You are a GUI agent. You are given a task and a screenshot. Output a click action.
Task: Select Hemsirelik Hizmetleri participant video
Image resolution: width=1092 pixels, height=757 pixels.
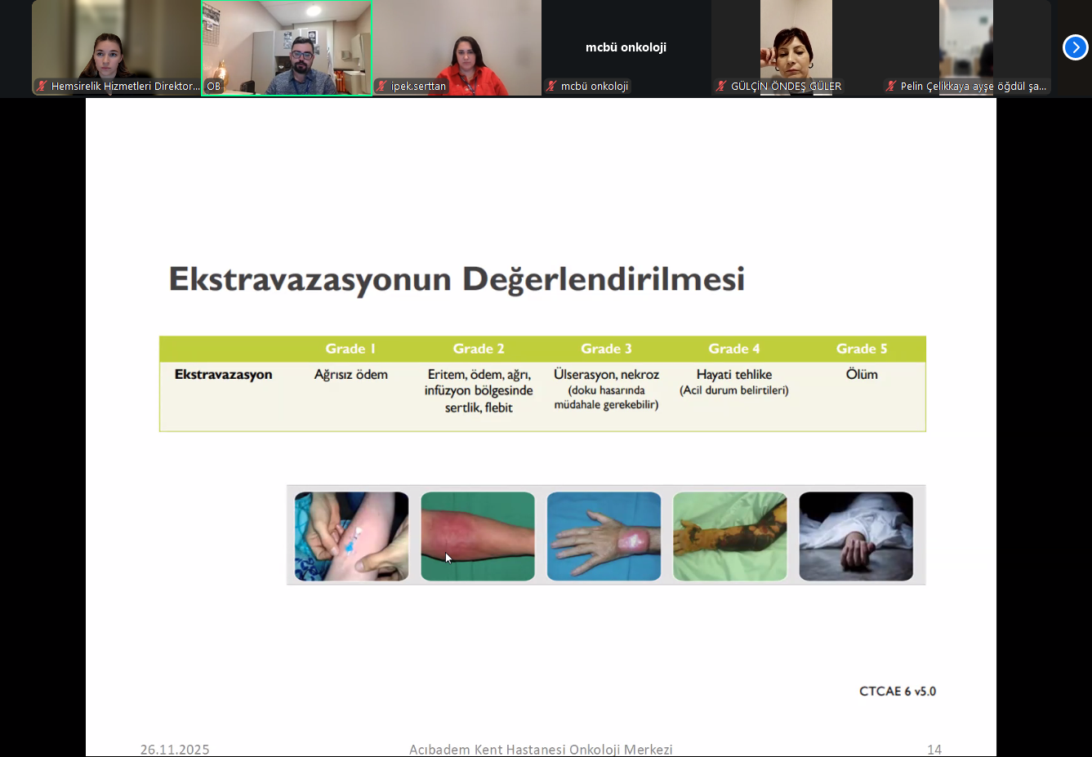coord(116,45)
